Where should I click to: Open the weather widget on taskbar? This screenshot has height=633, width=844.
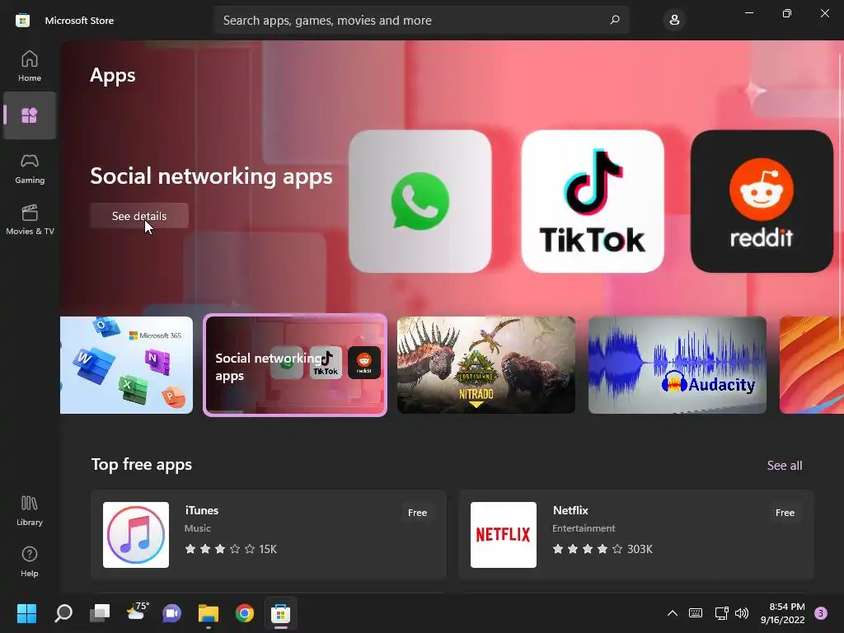[x=137, y=612]
